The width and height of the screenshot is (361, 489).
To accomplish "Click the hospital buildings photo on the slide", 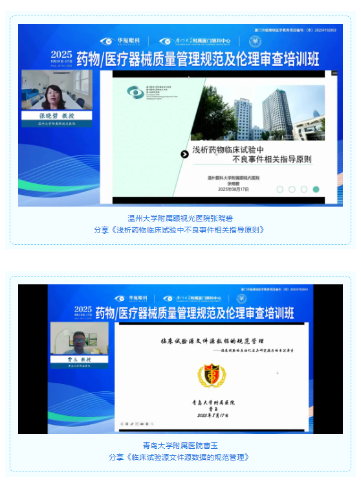I will pos(257,113).
